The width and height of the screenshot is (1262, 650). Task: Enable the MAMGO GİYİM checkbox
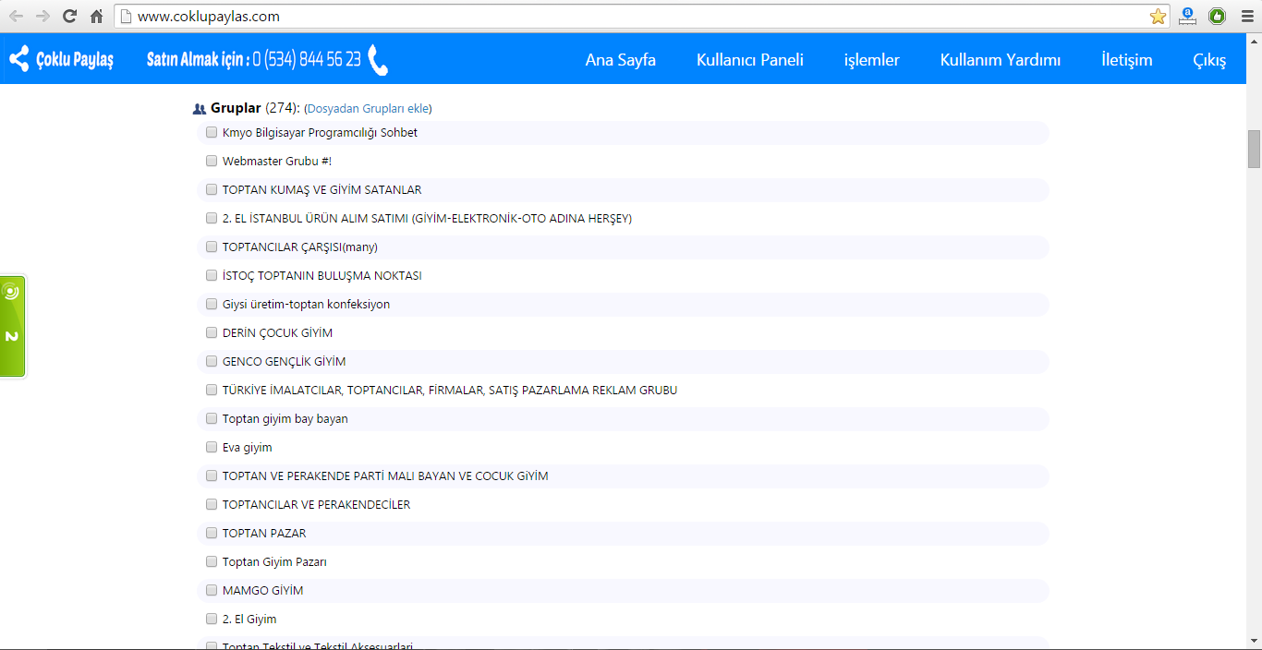point(212,590)
